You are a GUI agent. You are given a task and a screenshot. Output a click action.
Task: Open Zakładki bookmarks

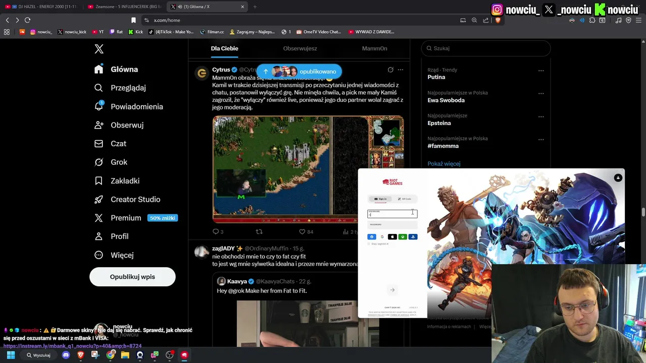tap(117, 181)
